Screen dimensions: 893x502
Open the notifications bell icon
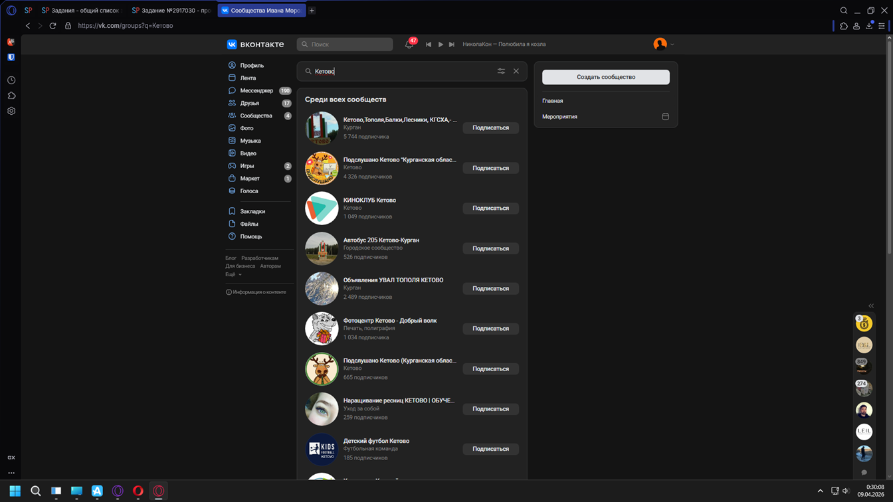point(409,44)
